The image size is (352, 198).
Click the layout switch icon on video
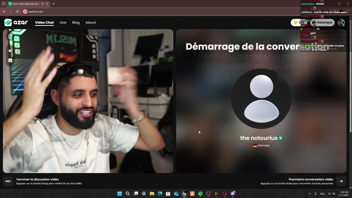tap(10, 37)
